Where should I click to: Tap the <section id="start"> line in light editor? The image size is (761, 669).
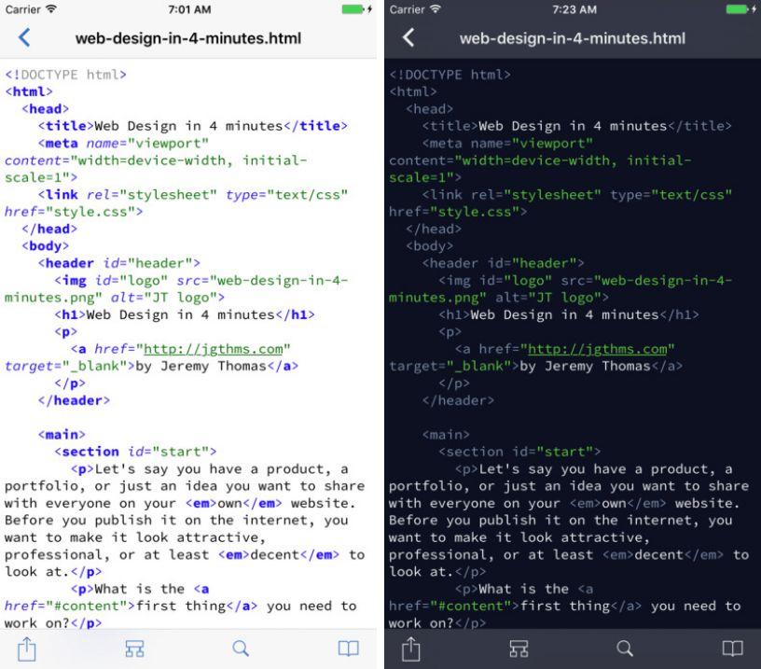click(x=135, y=452)
